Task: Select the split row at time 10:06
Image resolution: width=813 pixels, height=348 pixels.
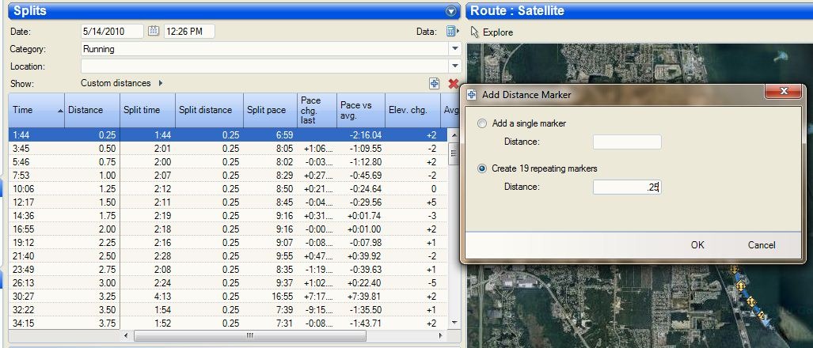Action: 228,189
